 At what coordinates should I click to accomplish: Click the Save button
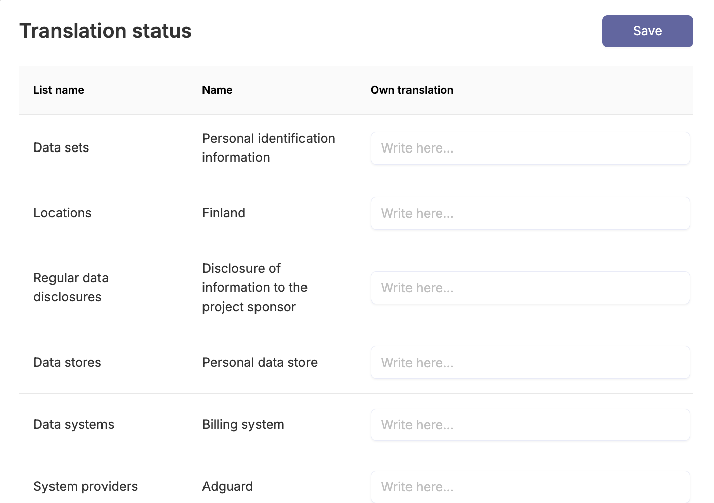[x=647, y=31]
